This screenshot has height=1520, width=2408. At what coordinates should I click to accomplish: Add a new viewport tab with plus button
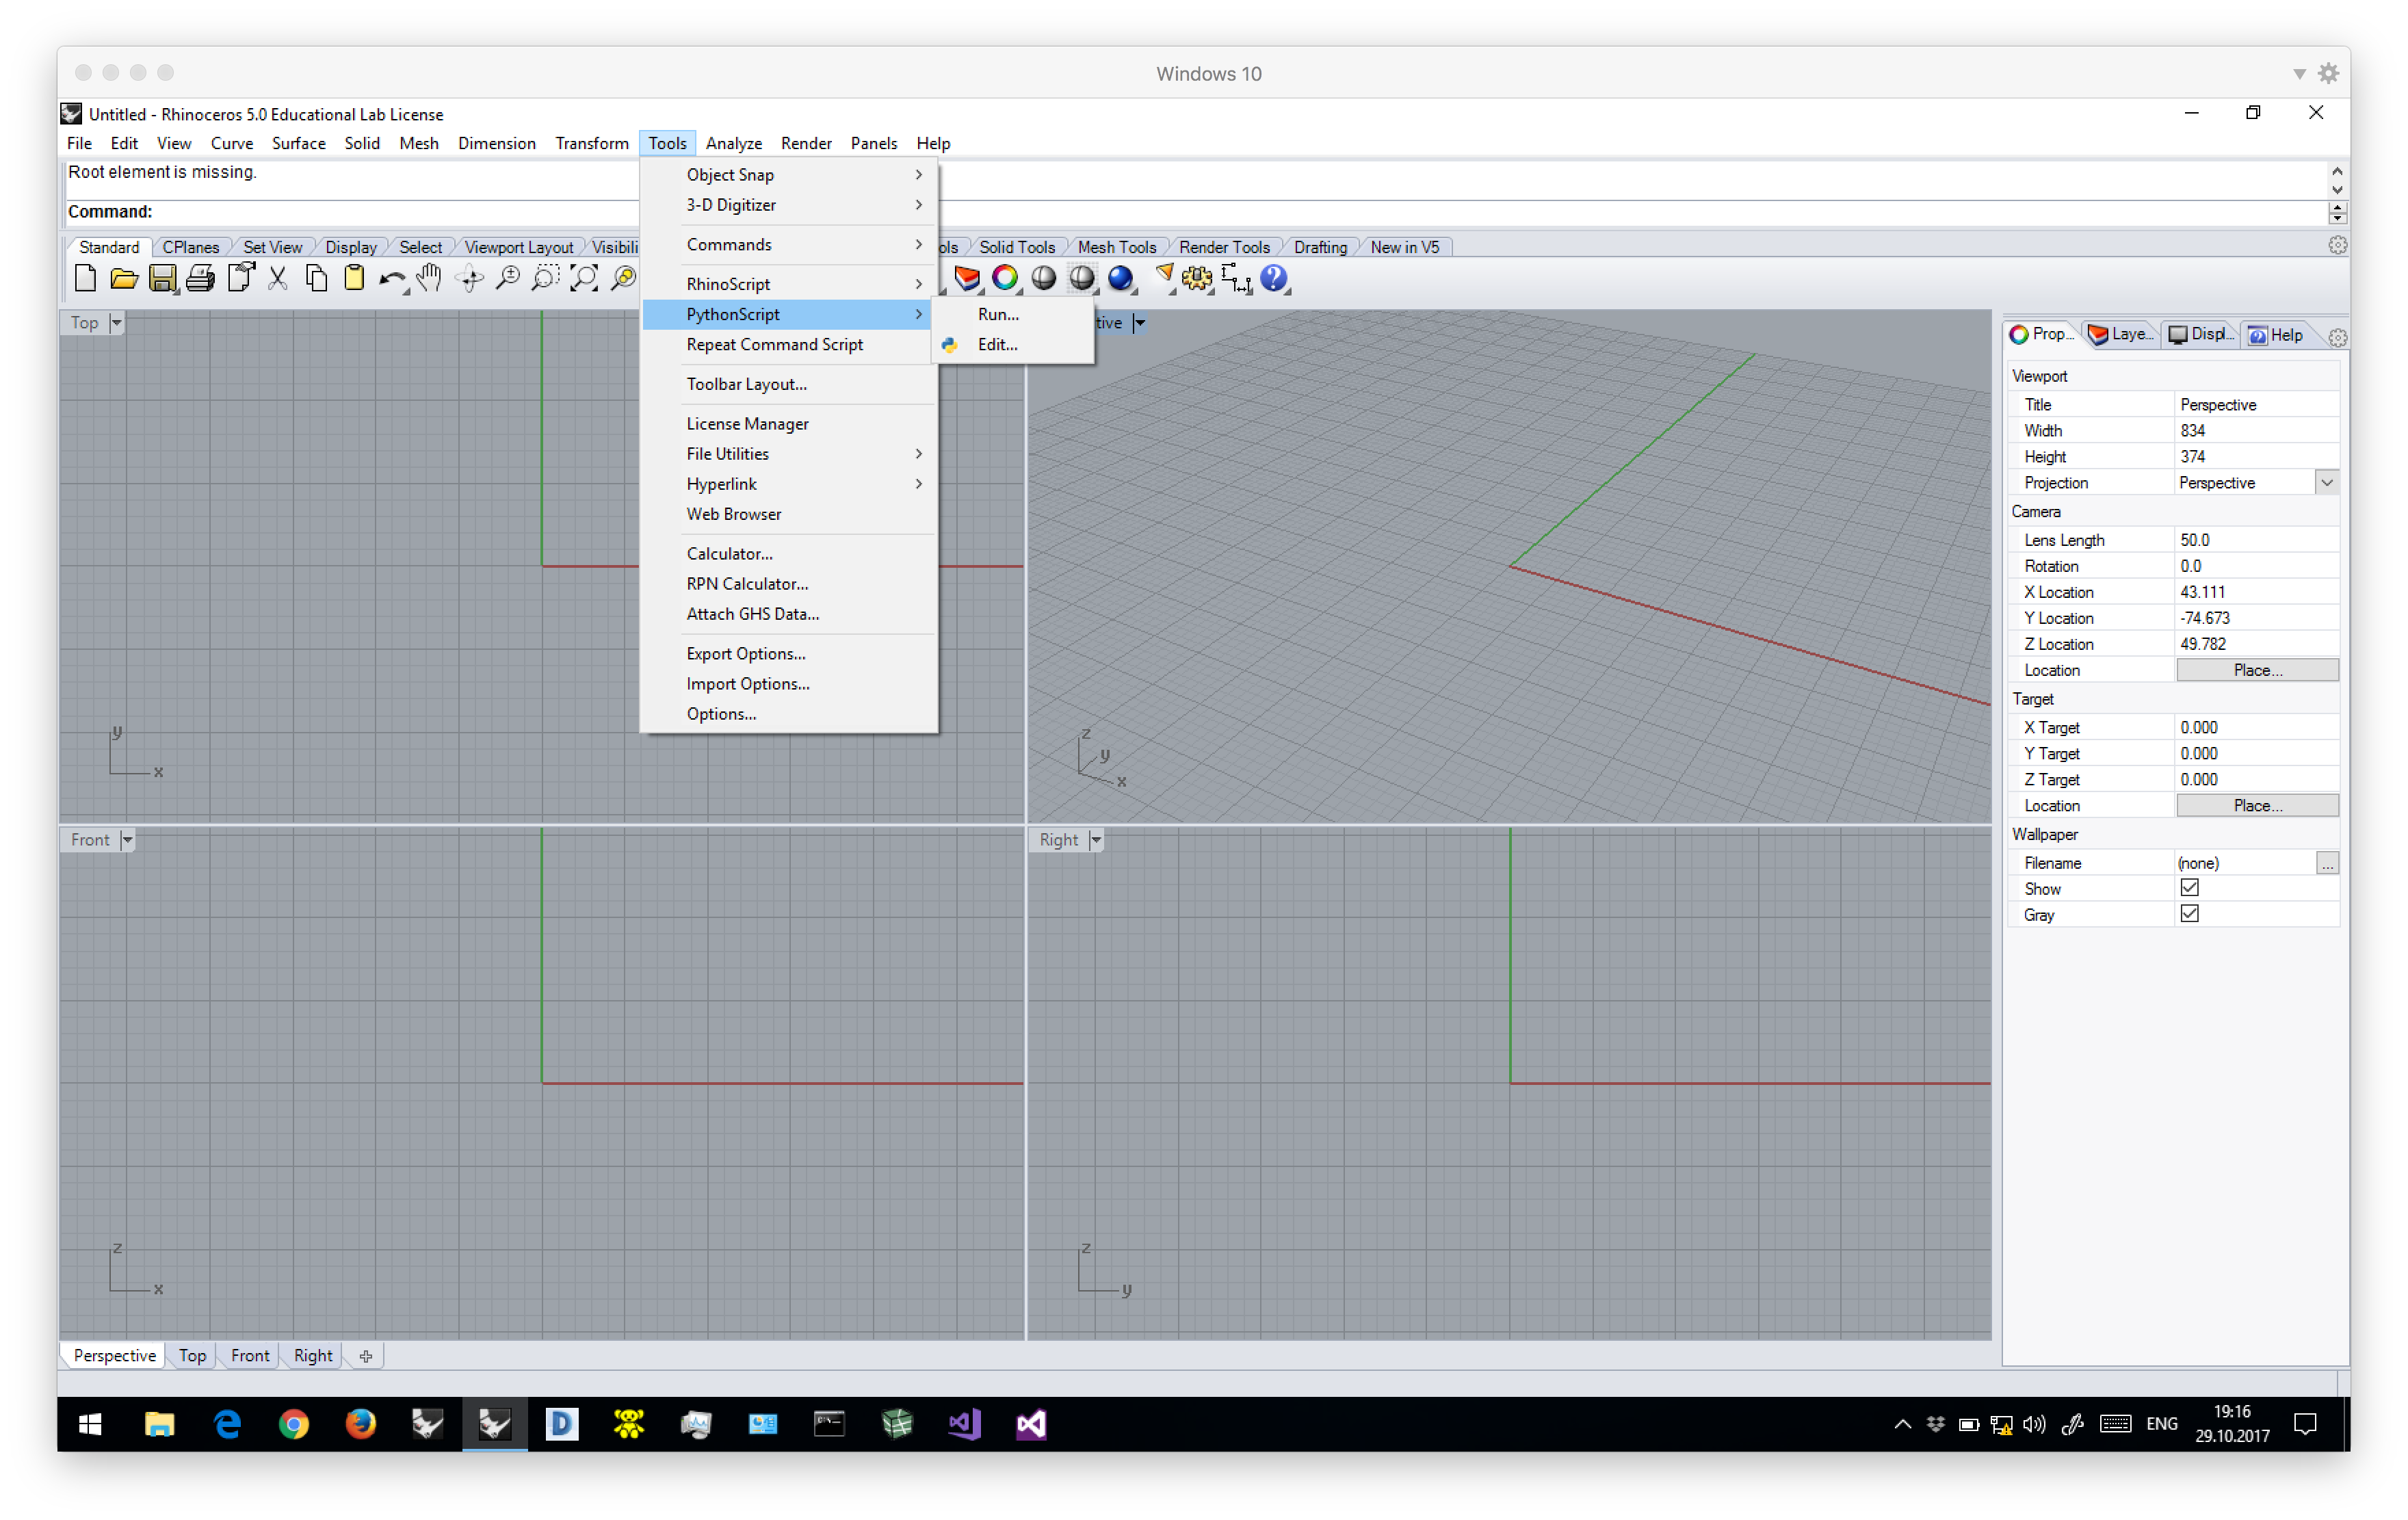[x=365, y=1356]
